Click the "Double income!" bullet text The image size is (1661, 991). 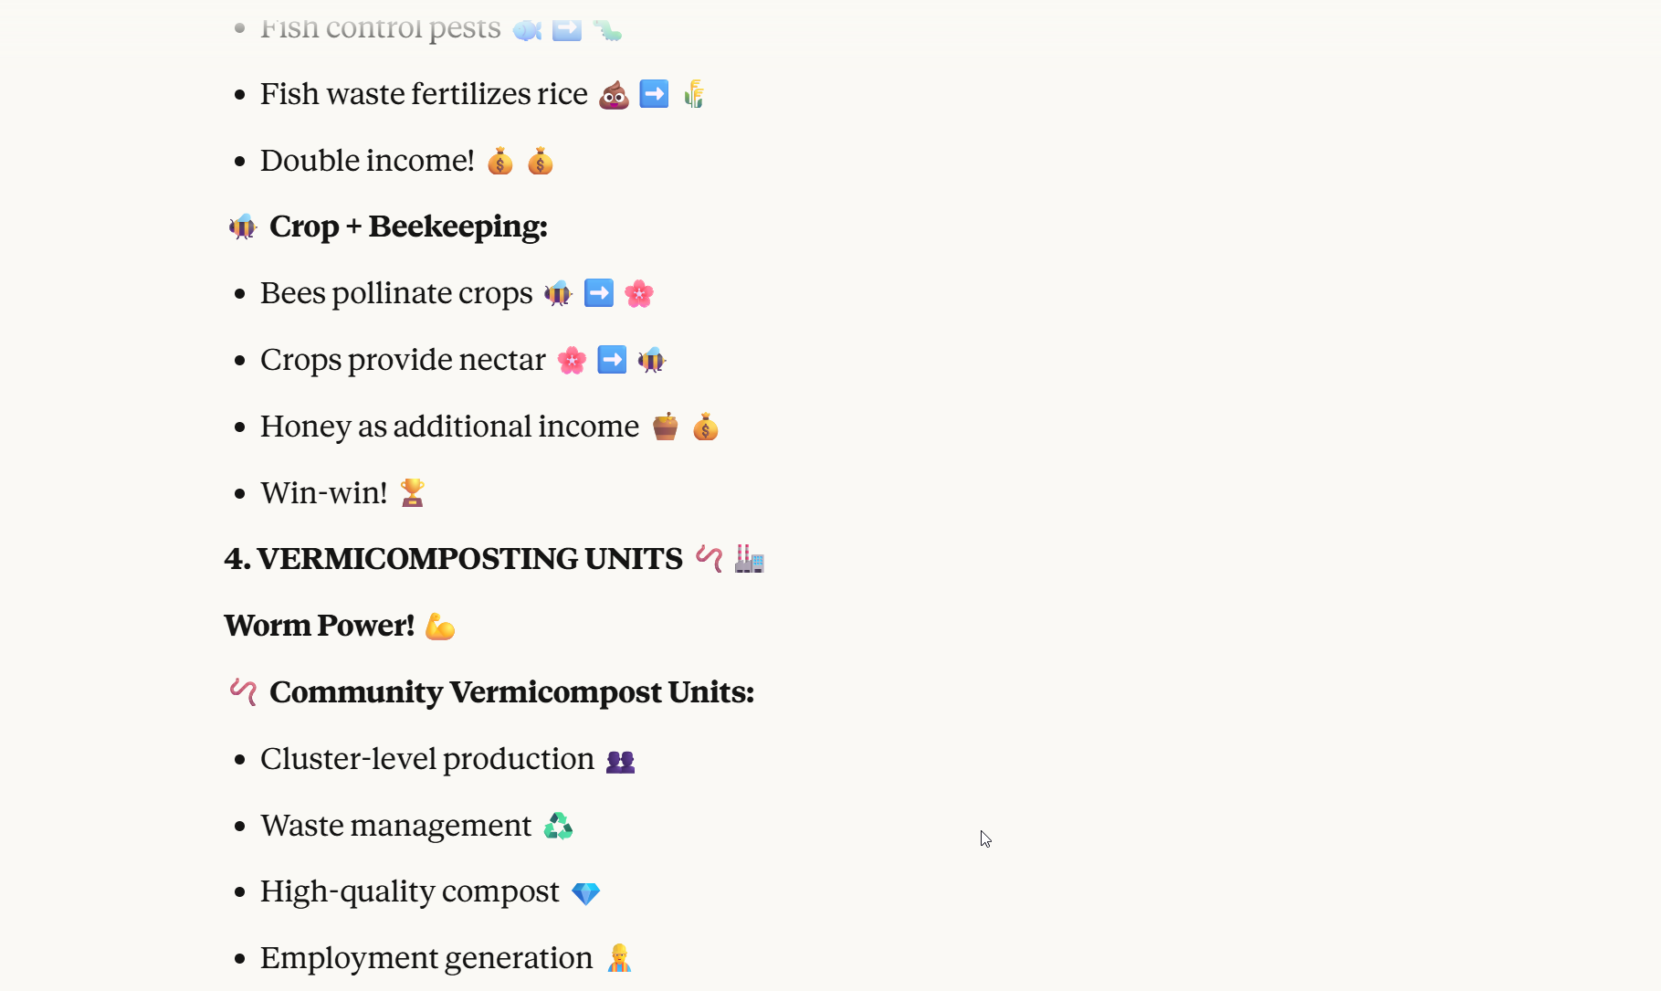[x=367, y=161]
